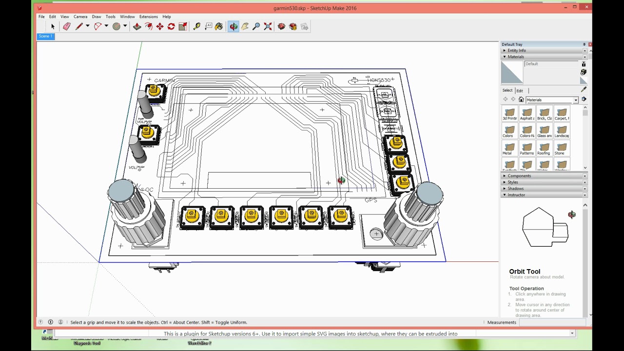This screenshot has height=351, width=624.
Task: Pick the Eraser tool
Action: [x=67, y=26]
